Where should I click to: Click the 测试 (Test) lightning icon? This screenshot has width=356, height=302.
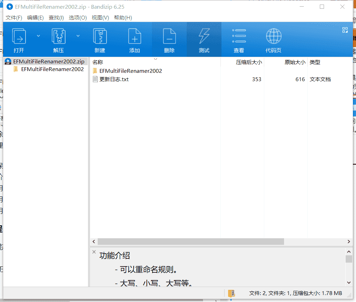(204, 36)
